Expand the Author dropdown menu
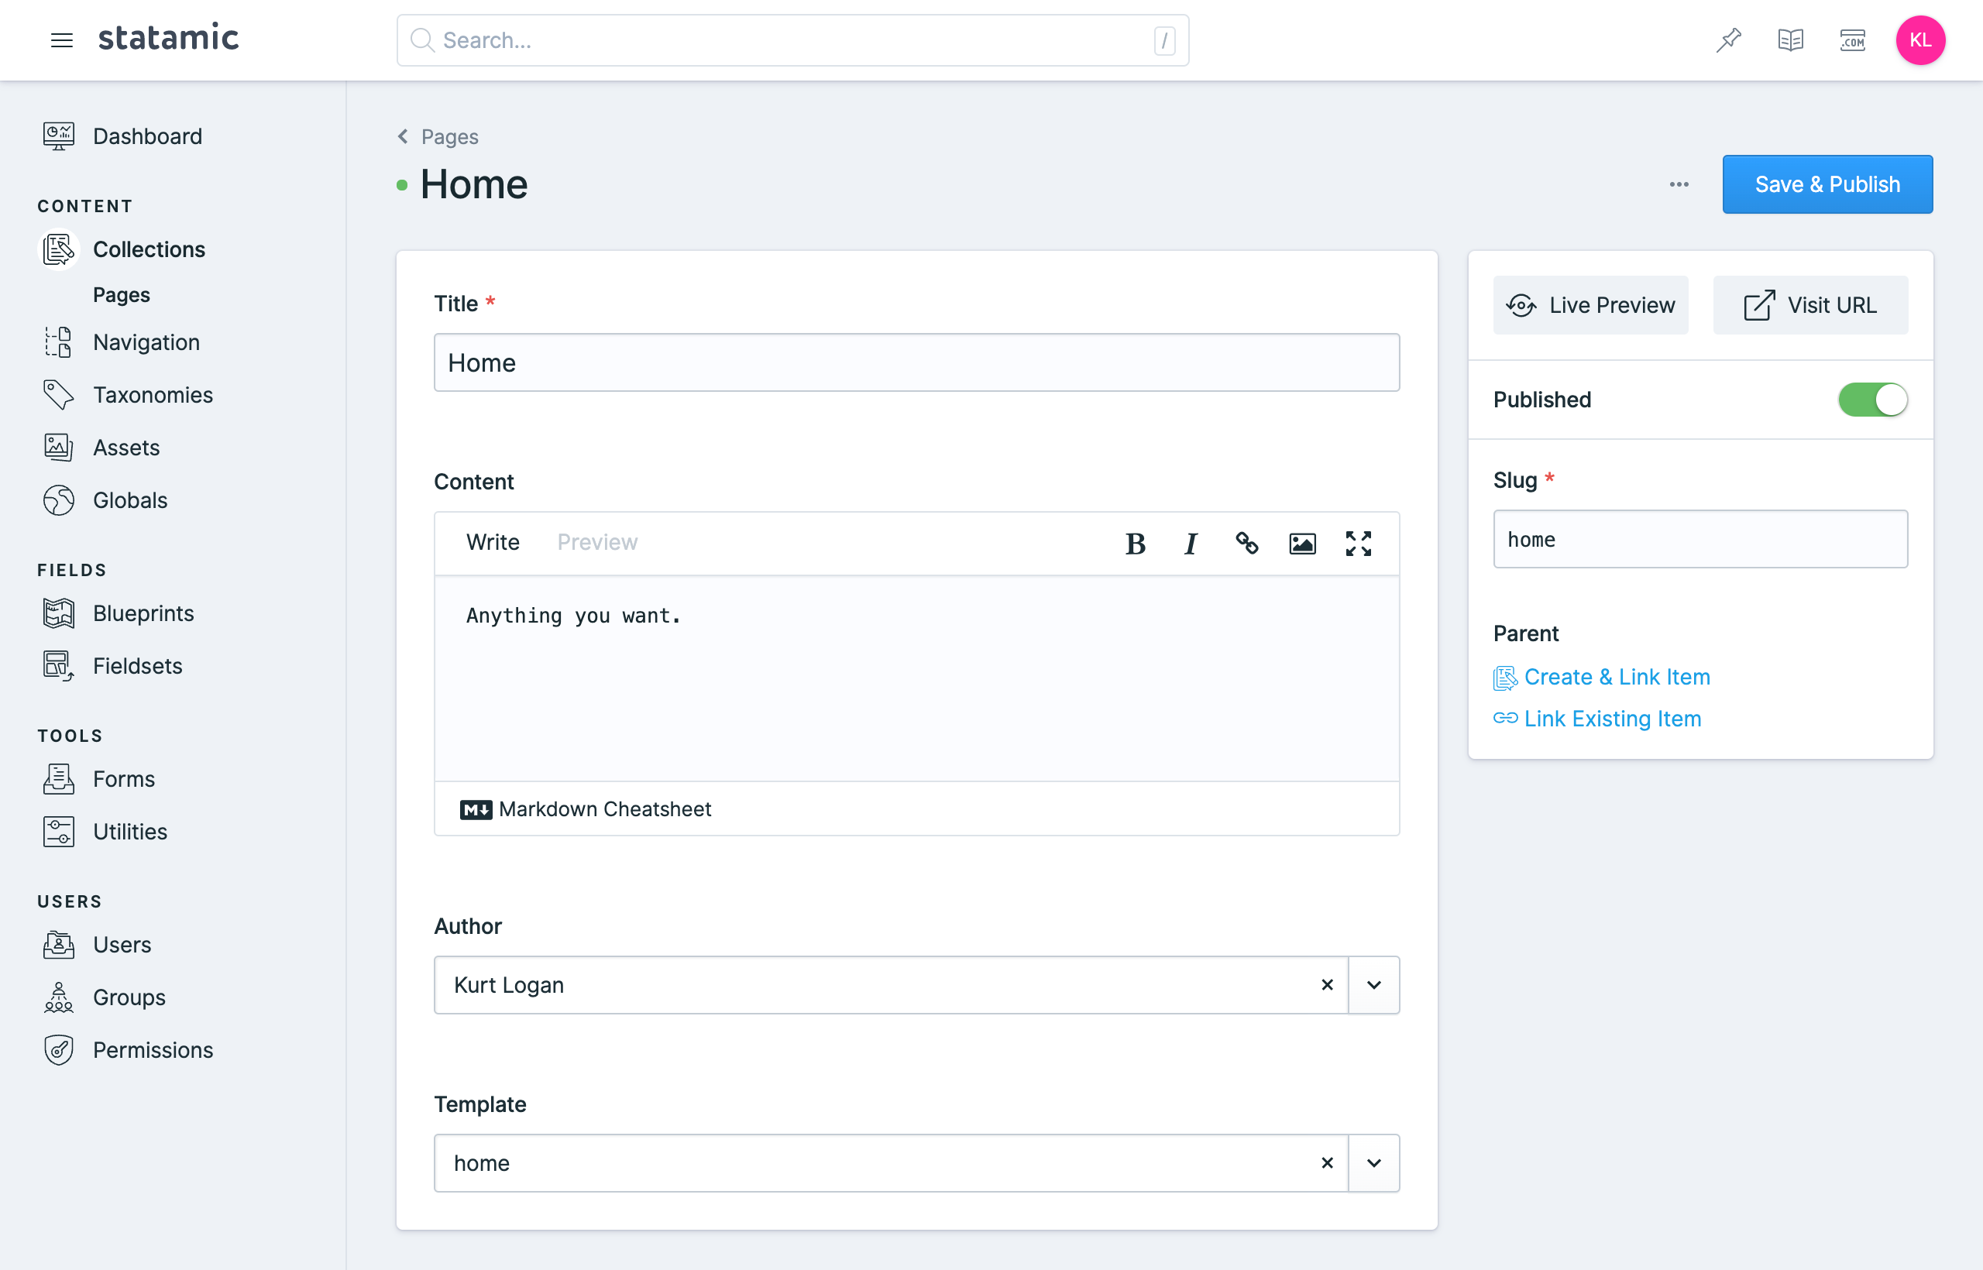The width and height of the screenshot is (1983, 1270). click(x=1373, y=984)
